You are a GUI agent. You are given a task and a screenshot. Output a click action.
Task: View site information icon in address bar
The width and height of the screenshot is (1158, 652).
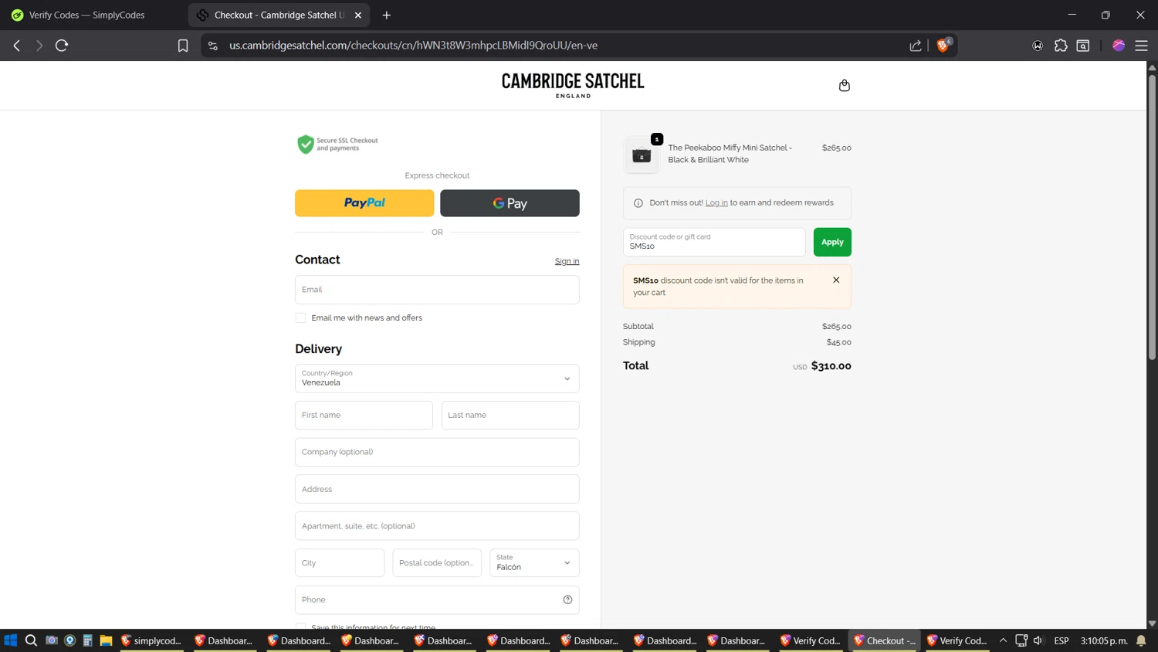213,46
